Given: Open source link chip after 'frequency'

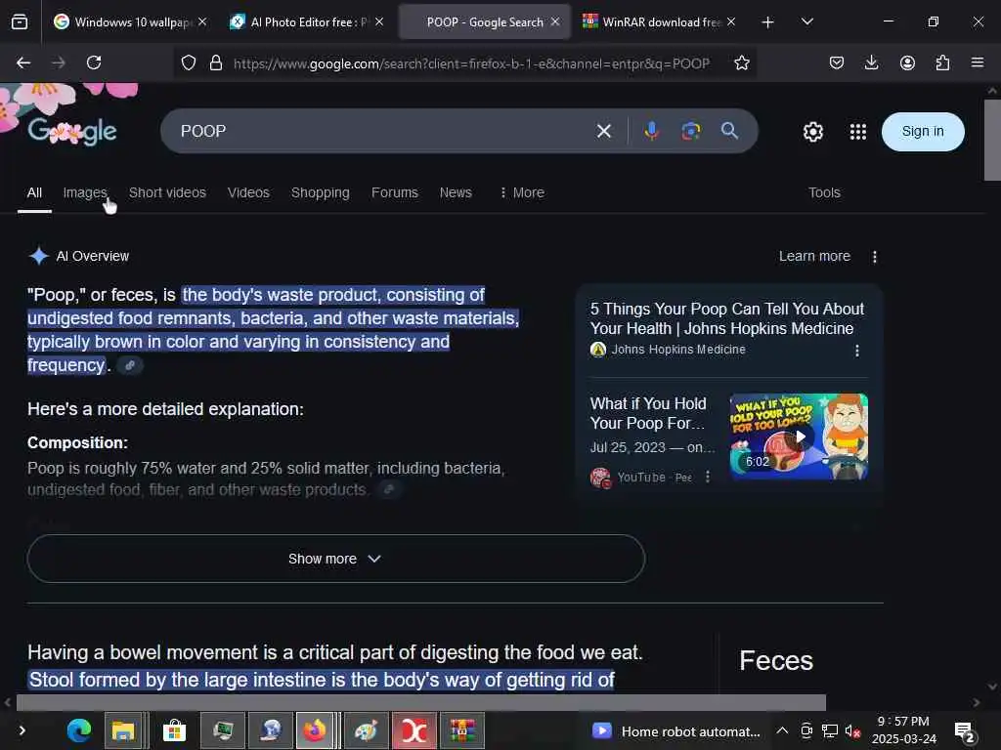Looking at the screenshot, I should [x=130, y=365].
